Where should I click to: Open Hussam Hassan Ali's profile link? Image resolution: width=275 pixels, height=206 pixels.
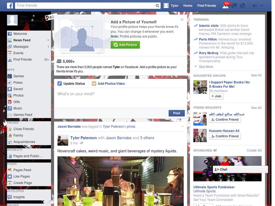[224, 131]
